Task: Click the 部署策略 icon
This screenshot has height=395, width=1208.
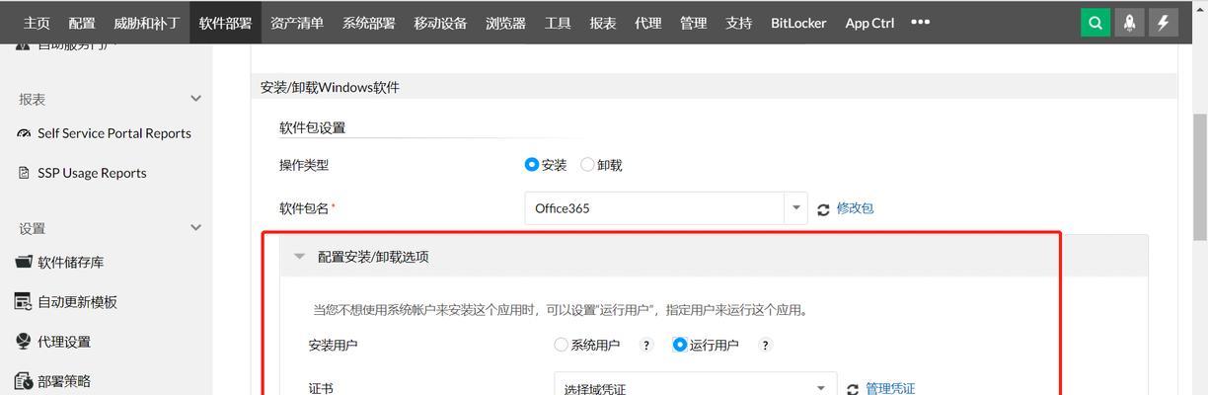Action: [x=24, y=381]
